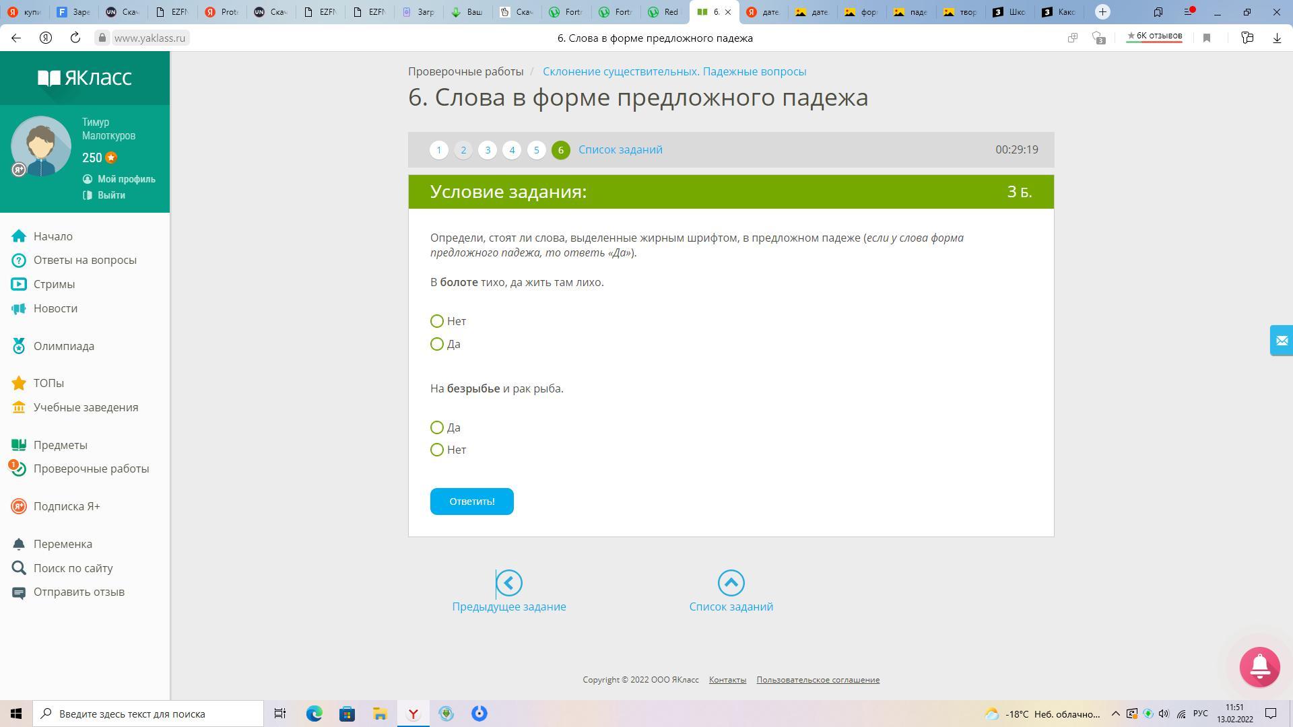1293x727 pixels.
Task: Select 'Нет' for the безрыбье sentence
Action: coord(437,450)
